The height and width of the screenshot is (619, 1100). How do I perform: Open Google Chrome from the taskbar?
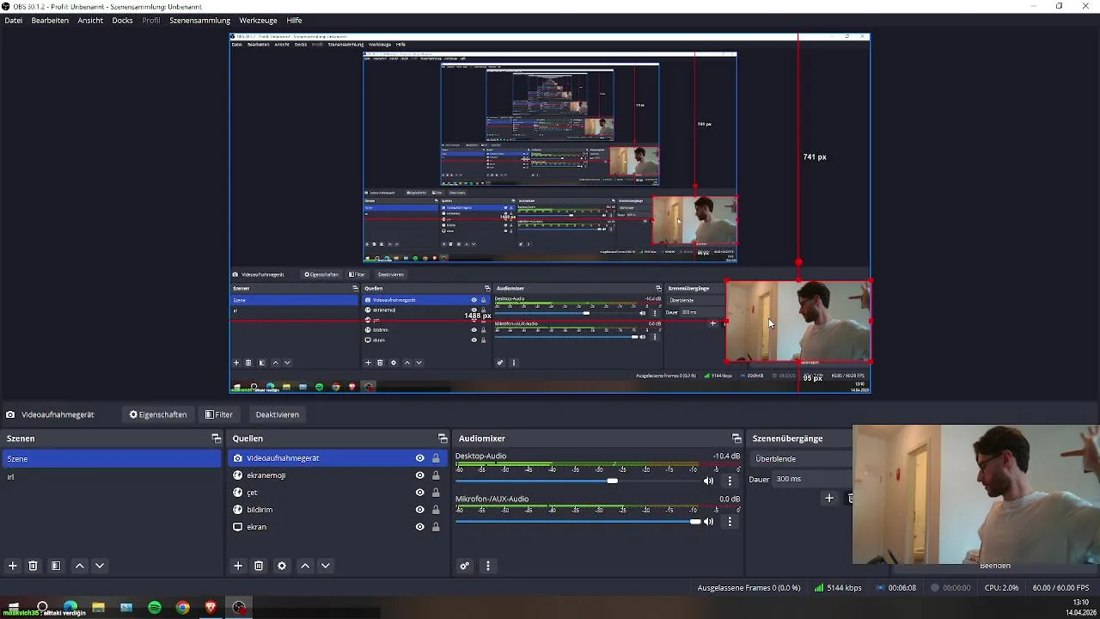pos(183,608)
